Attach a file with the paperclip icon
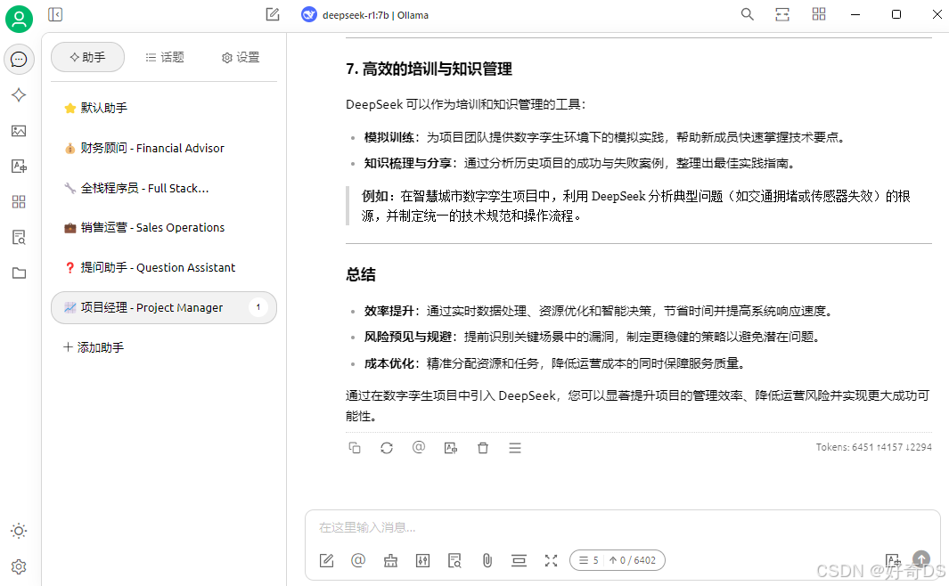 [487, 560]
